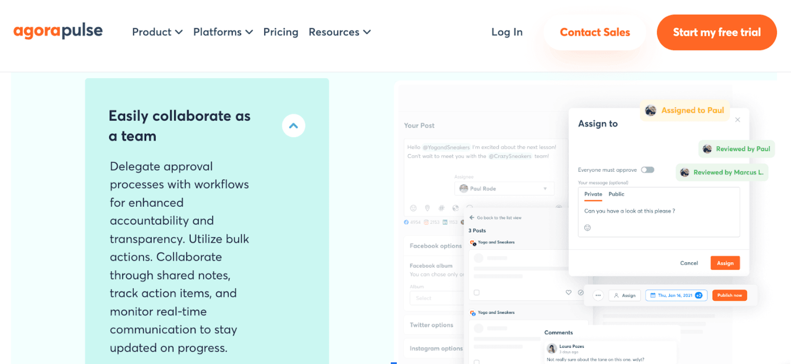Open the ellipsis menu next to Assign
The width and height of the screenshot is (791, 364).
click(598, 295)
